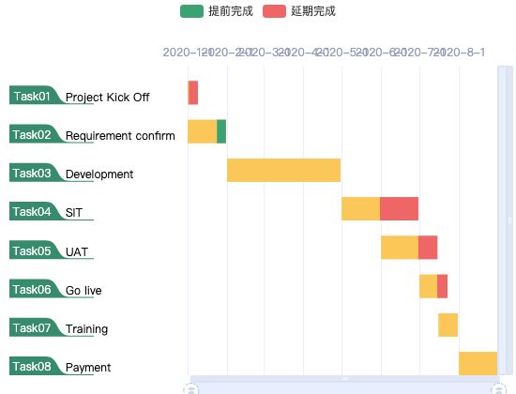Viewport: 516px width, 394px height.
Task: Click the vertical zoom scrollbar on right
Action: click(506, 220)
